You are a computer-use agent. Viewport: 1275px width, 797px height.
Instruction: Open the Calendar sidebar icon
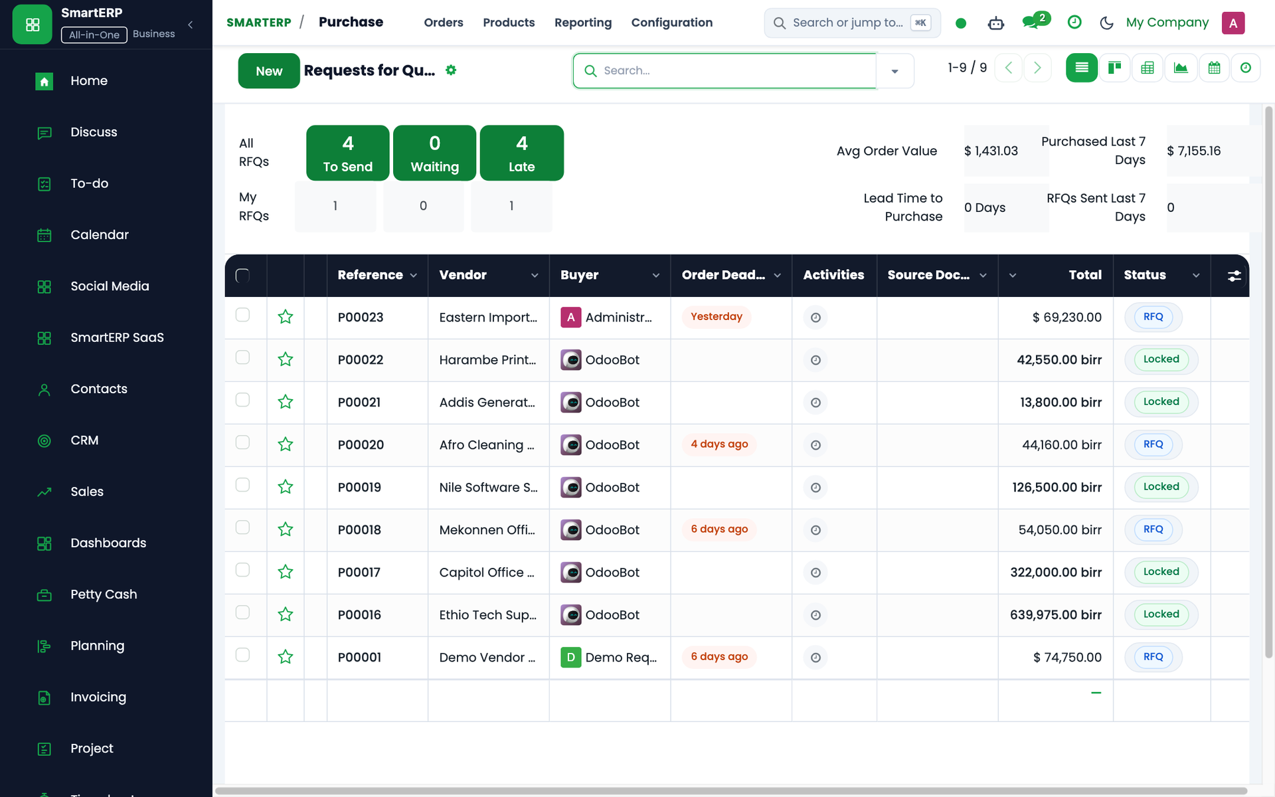[x=44, y=235]
